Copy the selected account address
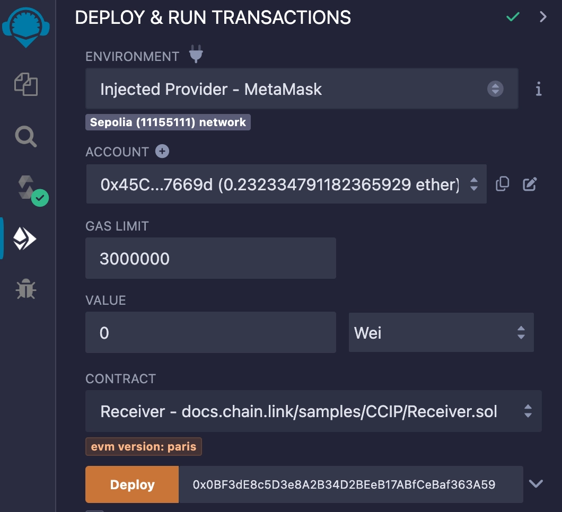562x512 pixels. [x=502, y=183]
